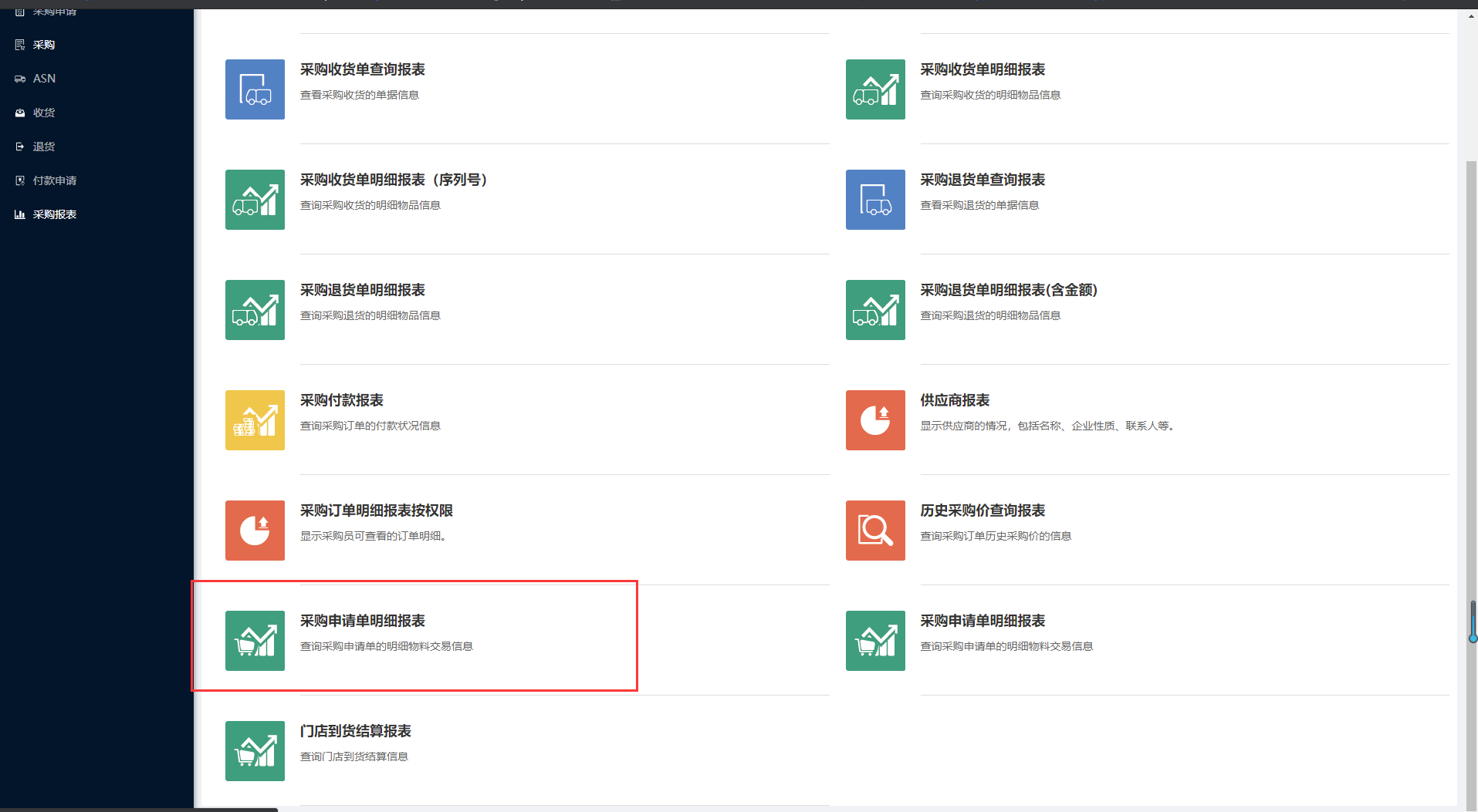Open the 采购收货单明细报表 title
The image size is (1478, 812).
(x=983, y=69)
